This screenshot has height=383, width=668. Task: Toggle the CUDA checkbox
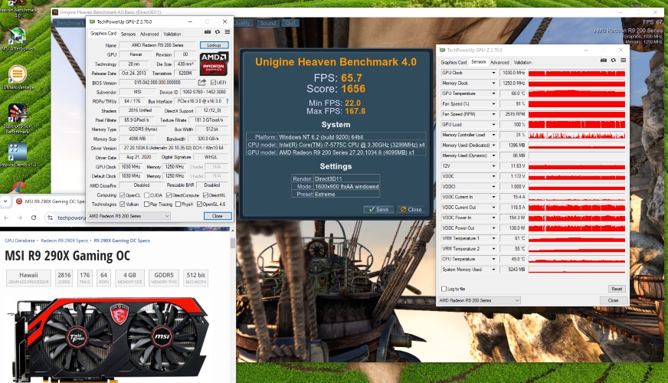146,195
